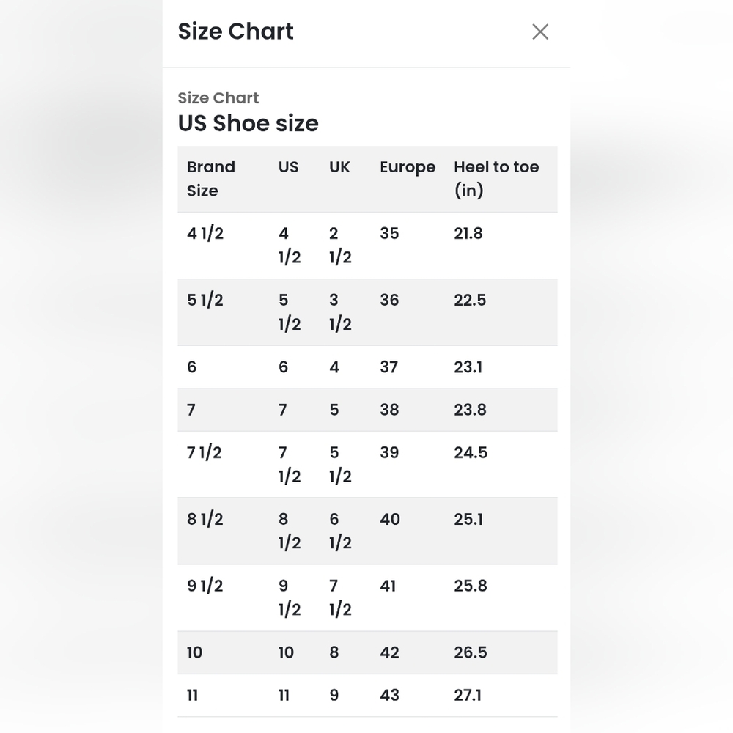
Task: Click Europe size 39 cell
Action: (x=389, y=452)
